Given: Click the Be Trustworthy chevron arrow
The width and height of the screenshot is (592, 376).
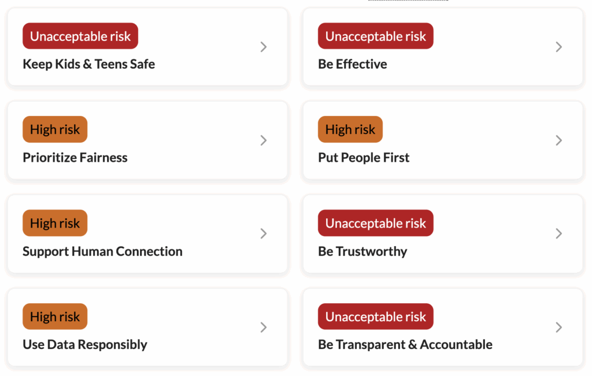Looking at the screenshot, I should 558,234.
